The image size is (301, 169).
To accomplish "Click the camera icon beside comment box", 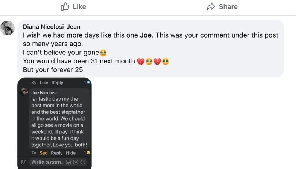I will tap(24, 162).
